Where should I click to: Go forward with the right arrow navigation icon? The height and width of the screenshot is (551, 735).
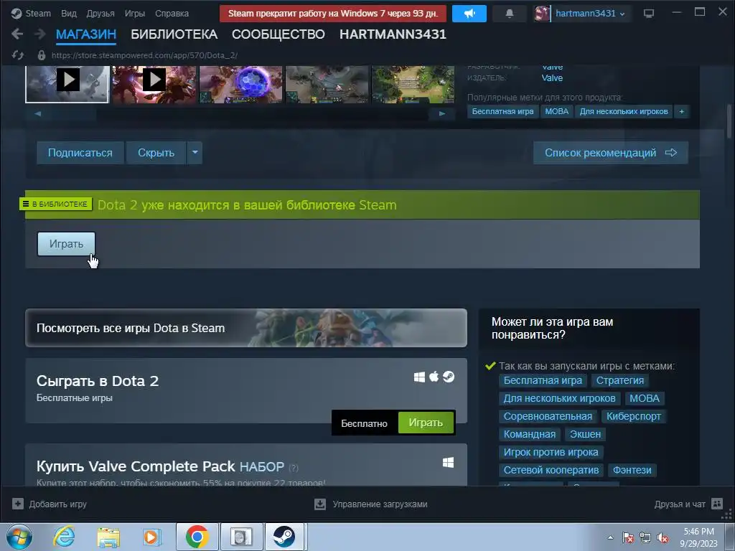coord(40,34)
